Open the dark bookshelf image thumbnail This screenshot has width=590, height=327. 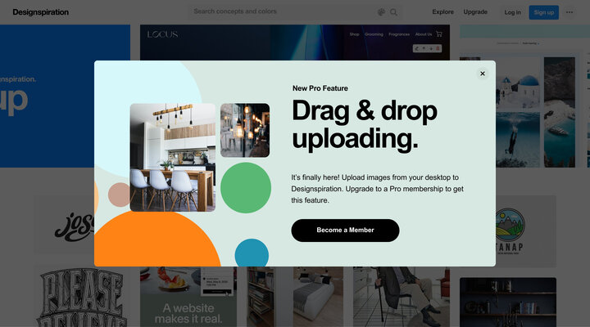[508, 302]
